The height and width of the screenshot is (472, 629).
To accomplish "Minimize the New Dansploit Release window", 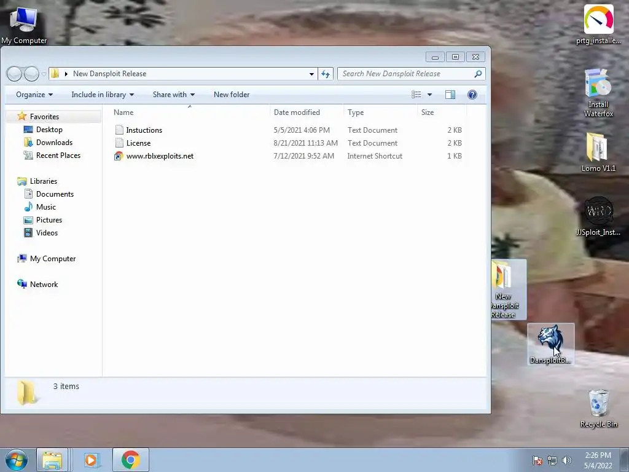I will [x=435, y=57].
